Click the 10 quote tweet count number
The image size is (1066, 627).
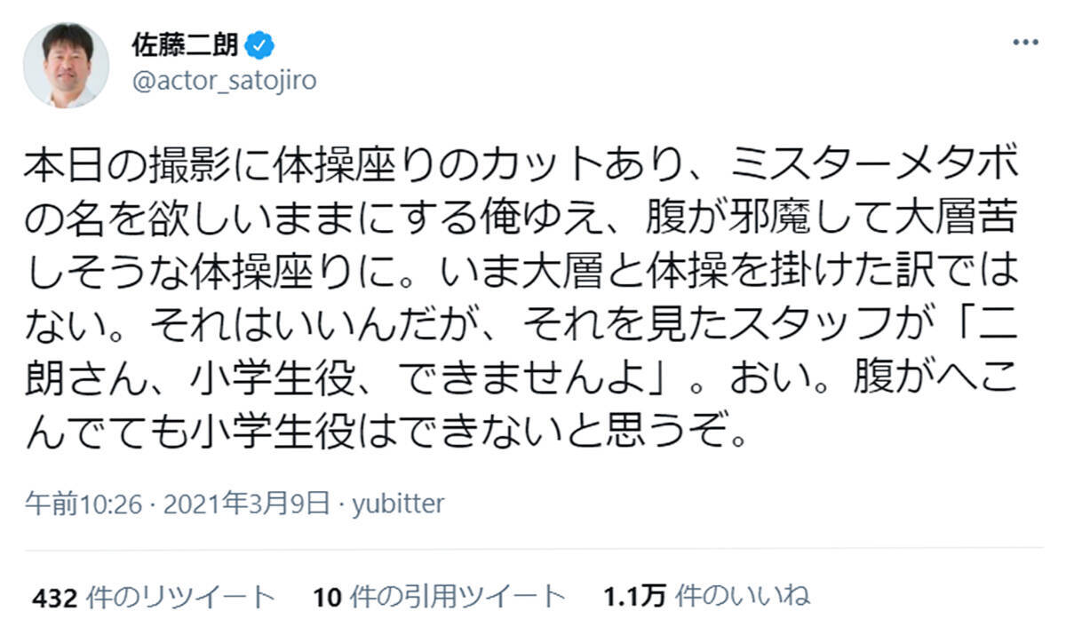[327, 596]
